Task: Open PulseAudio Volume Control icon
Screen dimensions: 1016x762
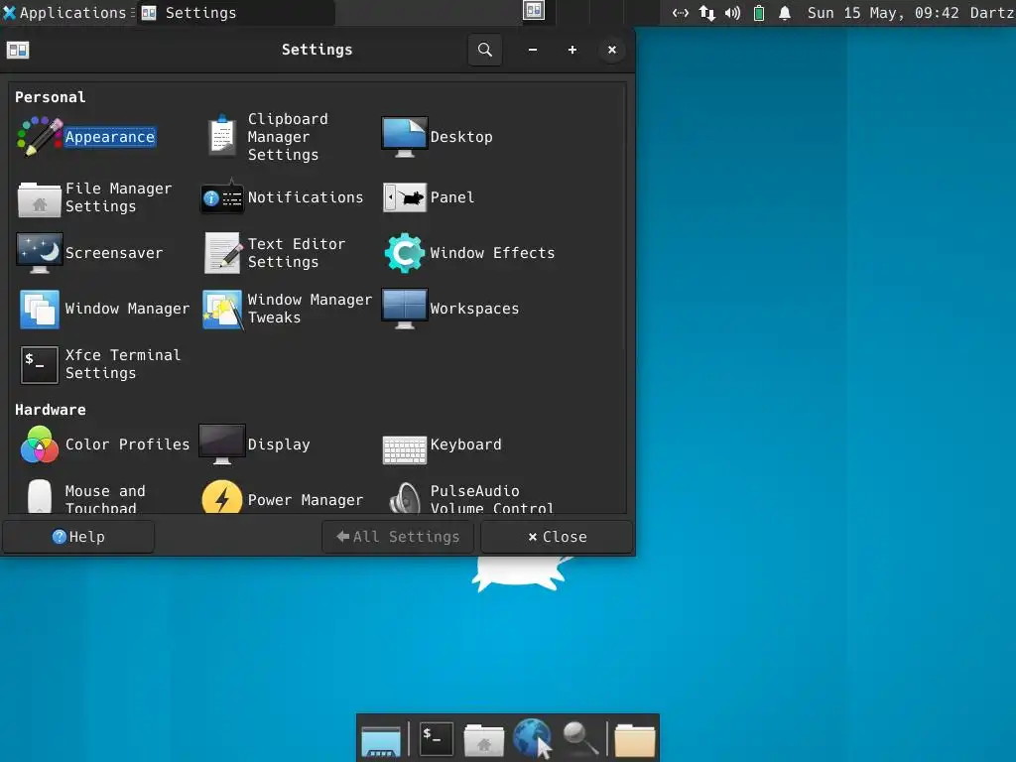Action: [x=405, y=499]
